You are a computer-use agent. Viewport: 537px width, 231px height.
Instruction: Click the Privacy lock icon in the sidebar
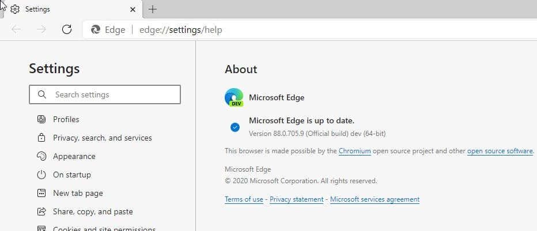click(x=41, y=138)
